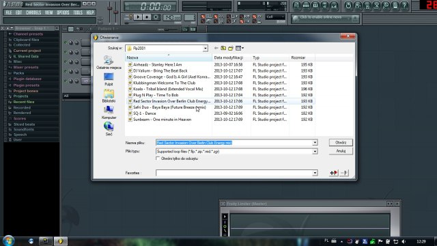Click the volume speaker tray icon
Viewport: 437px width, 246px height.
[404, 241]
